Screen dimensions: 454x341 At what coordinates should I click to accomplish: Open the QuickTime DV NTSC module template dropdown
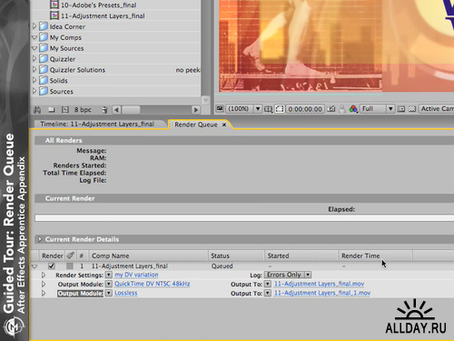coord(109,284)
